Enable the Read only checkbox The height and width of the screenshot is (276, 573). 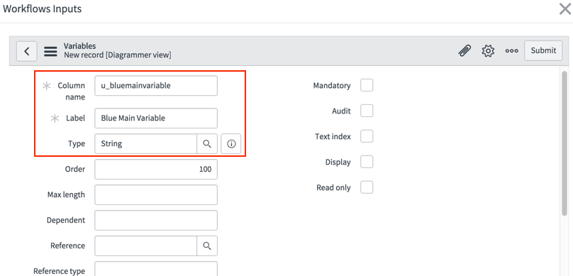[367, 187]
